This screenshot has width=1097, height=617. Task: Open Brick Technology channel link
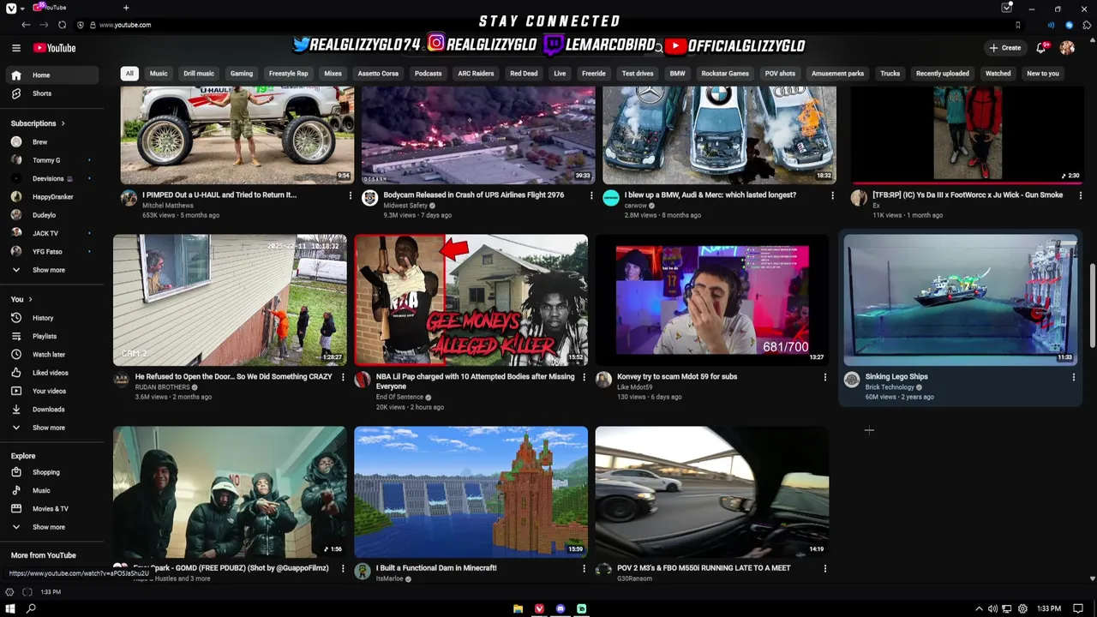coord(890,387)
